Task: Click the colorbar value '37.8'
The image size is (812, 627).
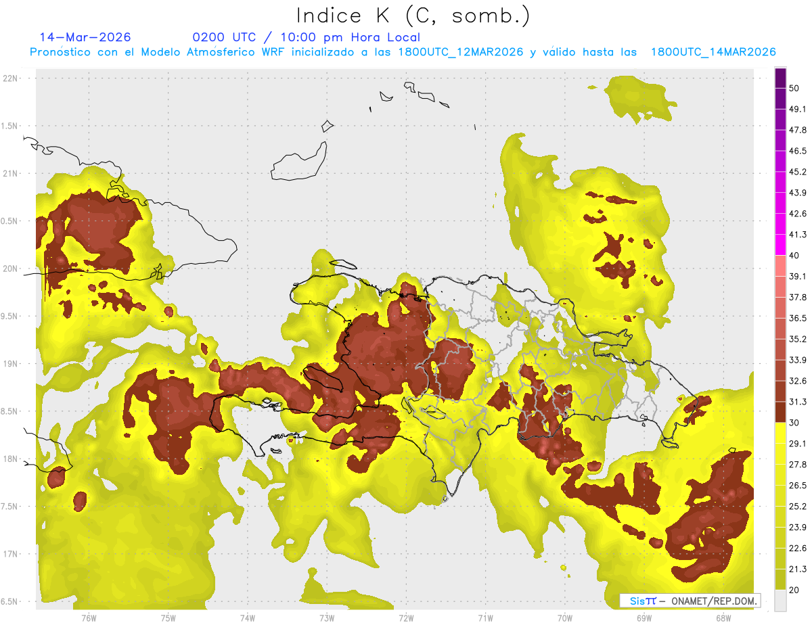Action: pyautogui.click(x=798, y=297)
